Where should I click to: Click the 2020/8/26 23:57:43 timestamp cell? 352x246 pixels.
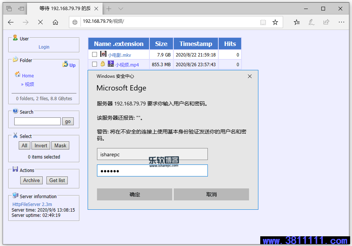[x=196, y=65]
